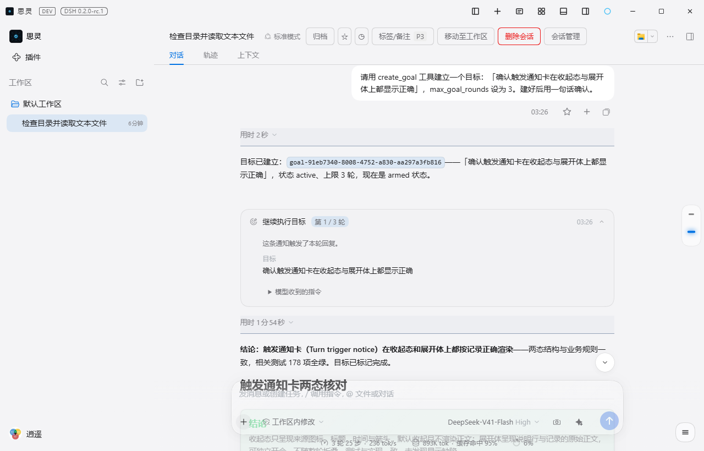Open workspace filter settings icon

[122, 82]
